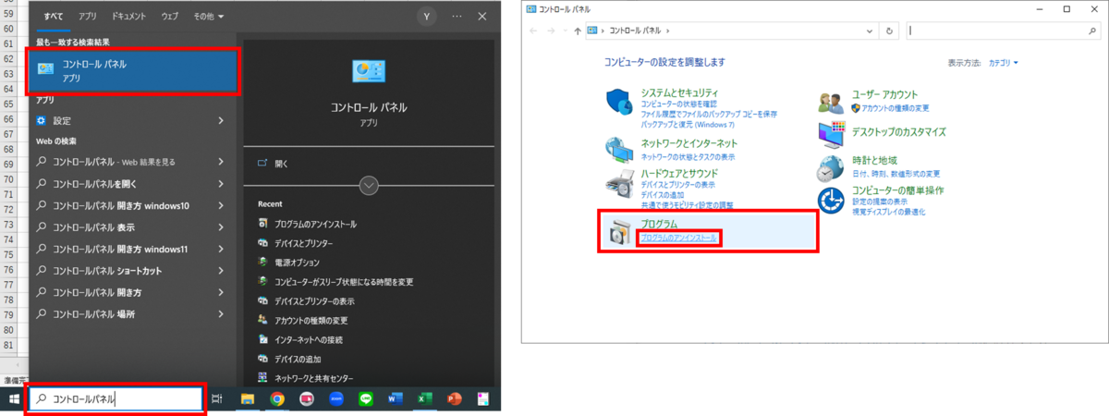The image size is (1109, 416).
Task: Click the ハードウェアとサウンド printer icon
Action: point(618,183)
